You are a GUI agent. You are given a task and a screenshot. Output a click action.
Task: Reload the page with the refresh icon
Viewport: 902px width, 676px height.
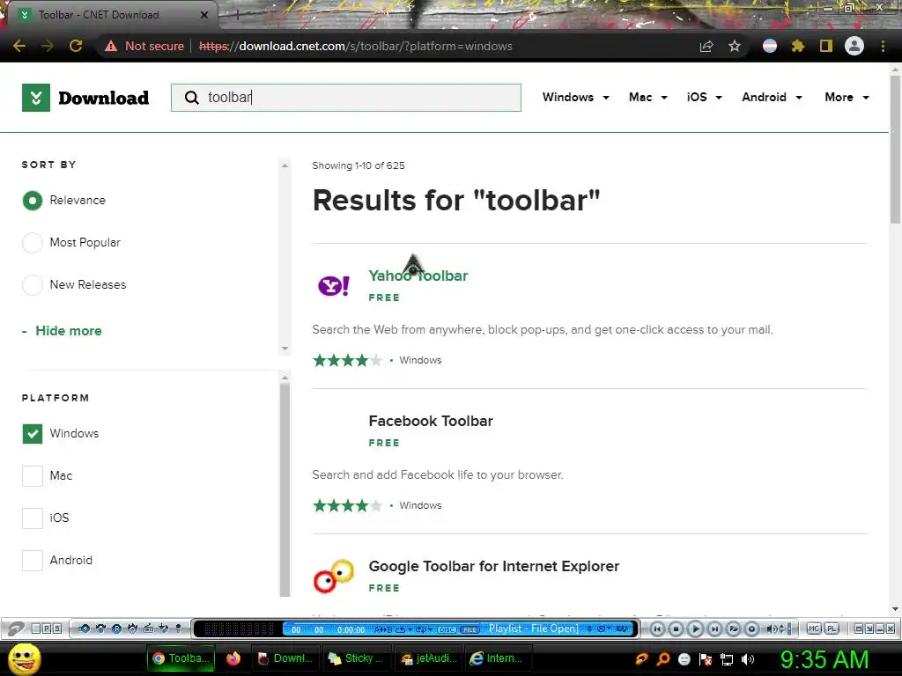coord(76,46)
